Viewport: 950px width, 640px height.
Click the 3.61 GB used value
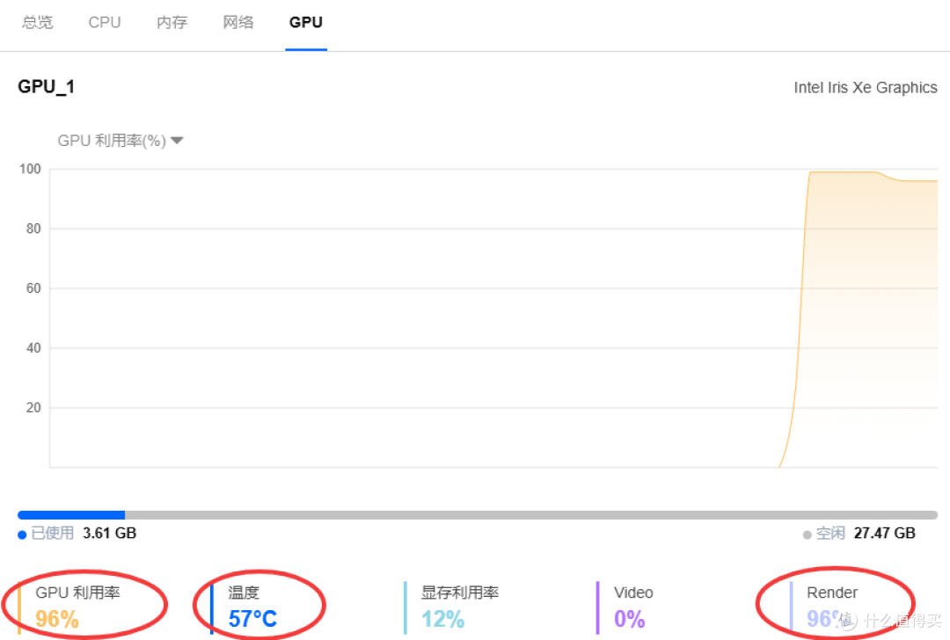click(x=110, y=533)
